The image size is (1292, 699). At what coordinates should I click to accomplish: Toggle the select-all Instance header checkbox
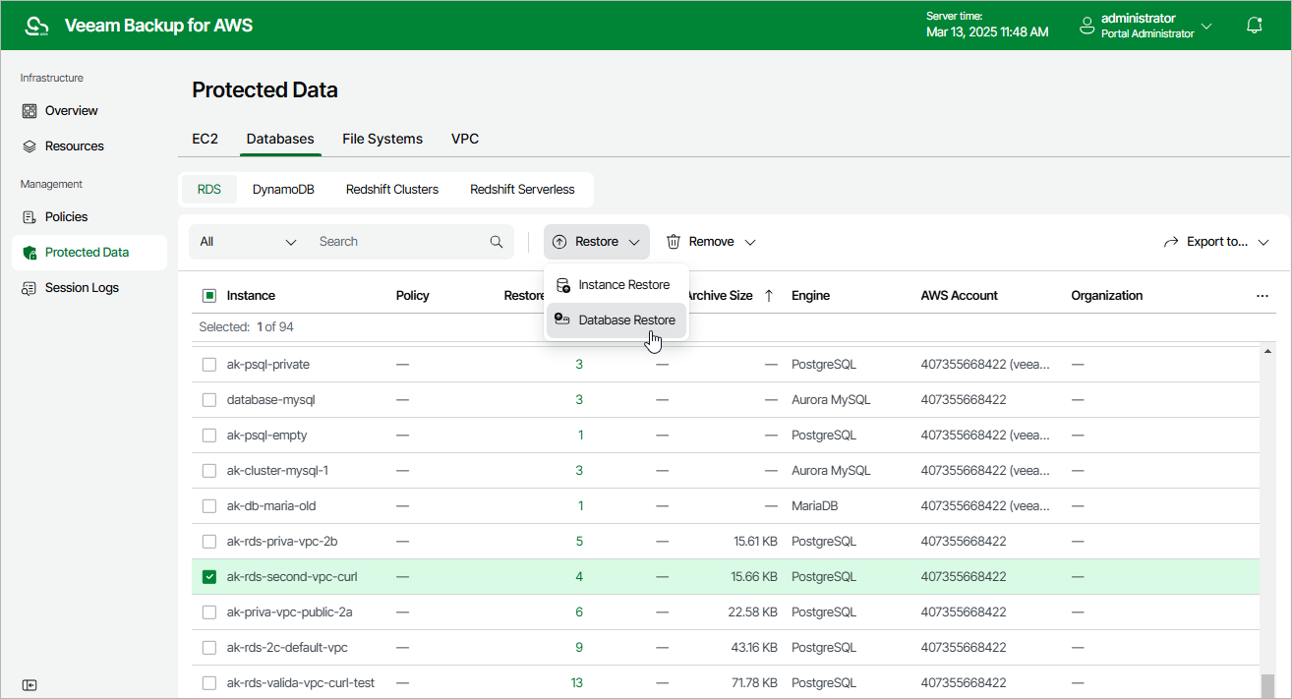(x=209, y=296)
